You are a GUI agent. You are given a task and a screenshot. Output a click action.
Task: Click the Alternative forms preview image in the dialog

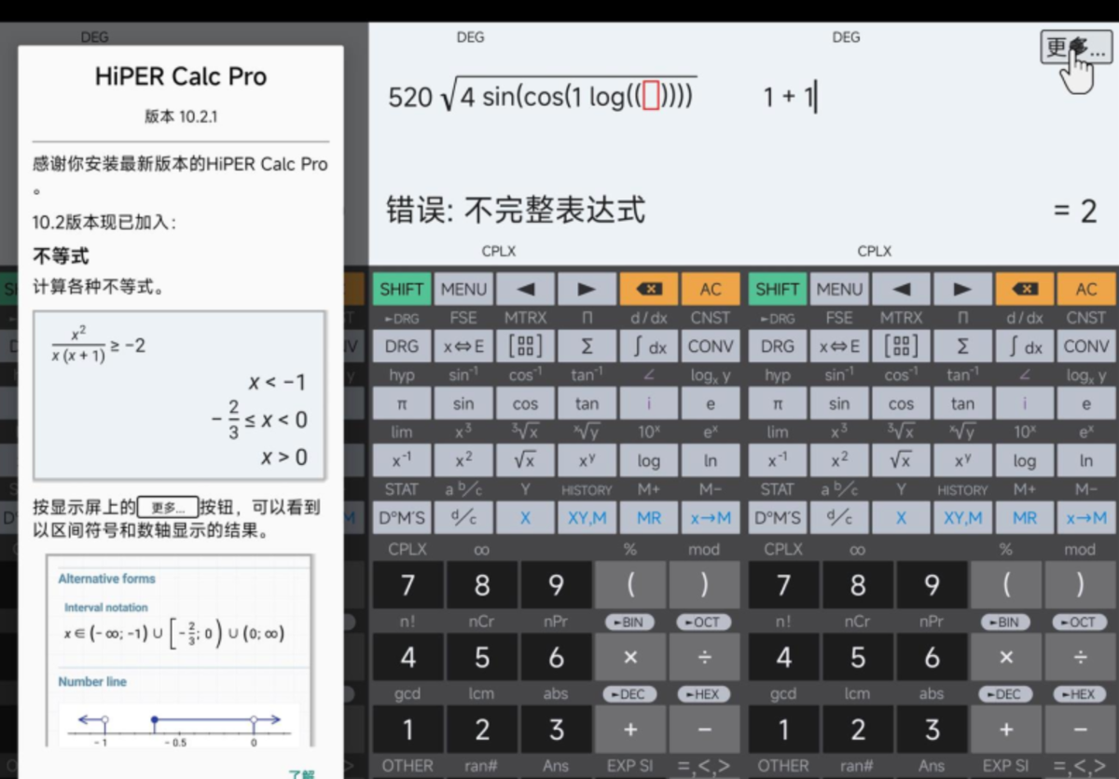tap(179, 650)
